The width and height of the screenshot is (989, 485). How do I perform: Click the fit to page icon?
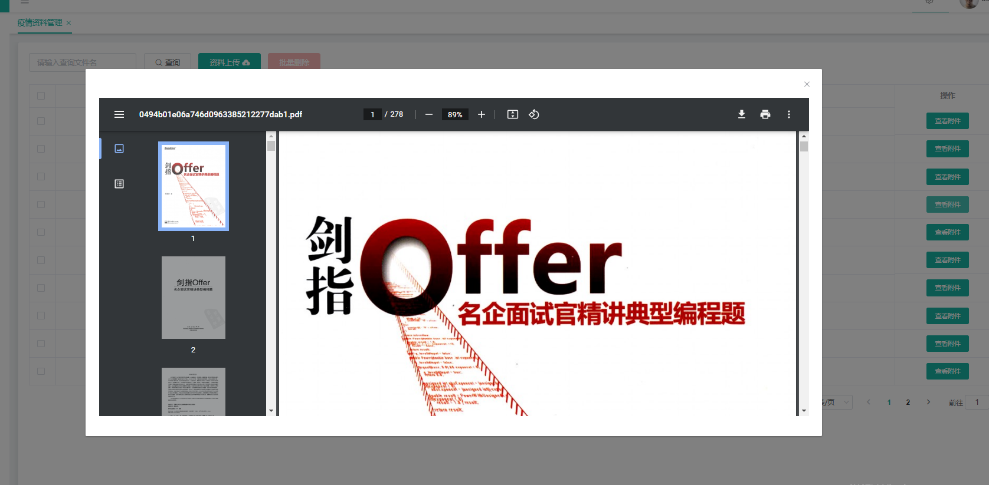513,114
